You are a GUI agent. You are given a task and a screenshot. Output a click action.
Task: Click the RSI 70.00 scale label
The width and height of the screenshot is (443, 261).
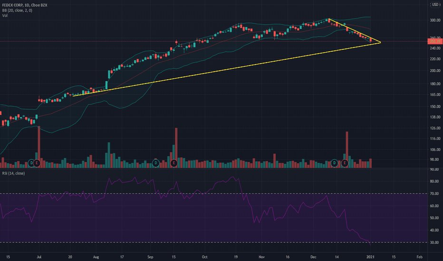(x=434, y=194)
